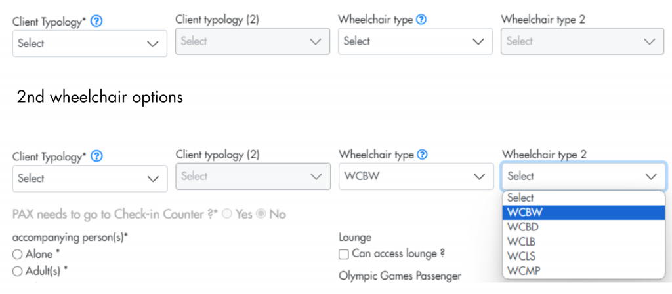Choose WCBD from the dropdown list
Image resolution: width=672 pixels, height=294 pixels.
(x=583, y=227)
